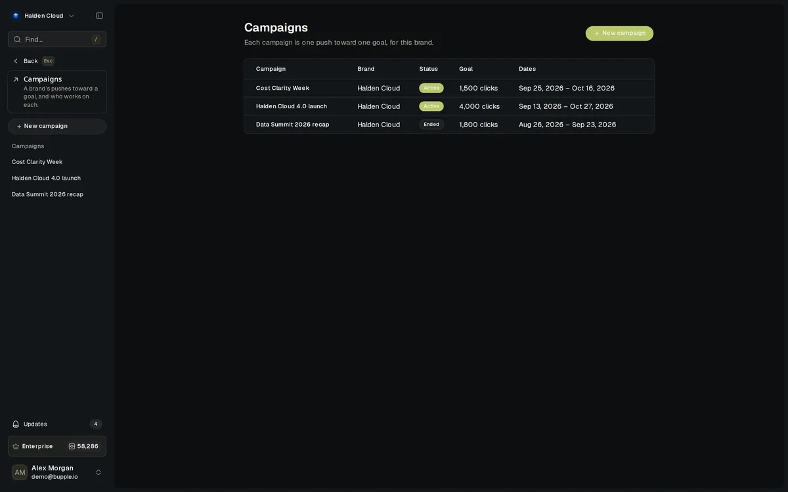This screenshot has width=788, height=492.
Task: Open the Cost Clarity Week table row
Action: tap(449, 88)
